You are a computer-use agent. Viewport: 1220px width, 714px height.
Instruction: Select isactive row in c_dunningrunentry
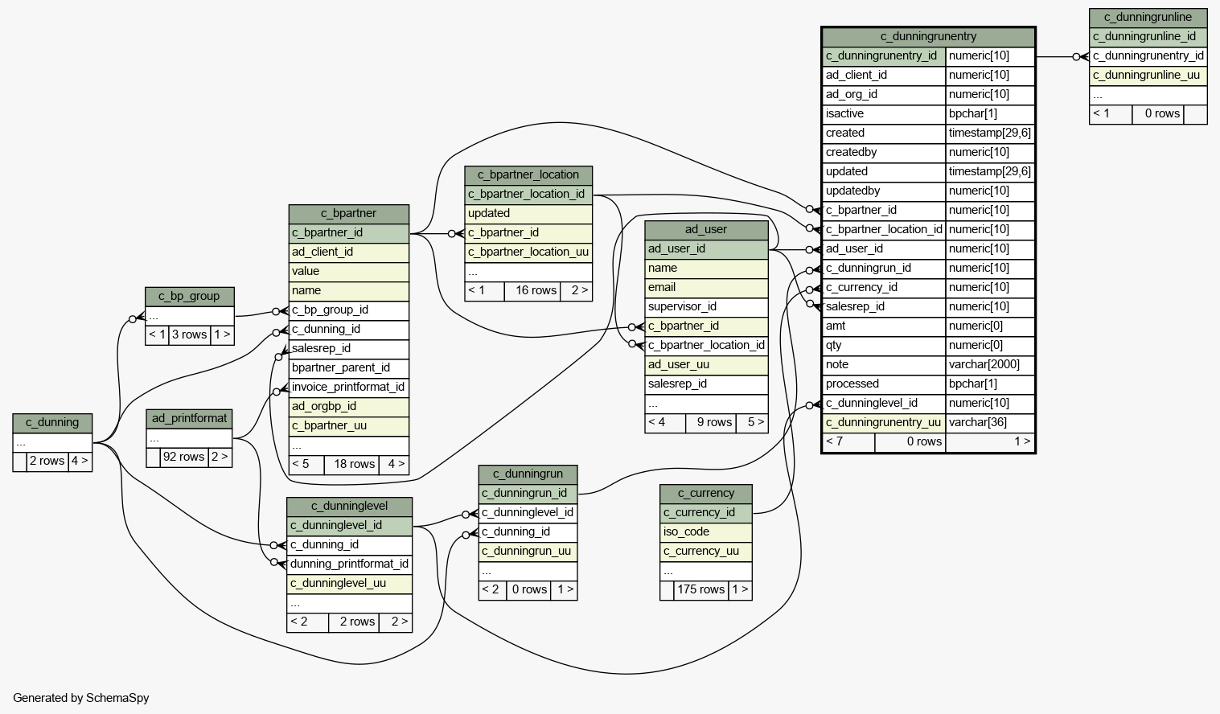coord(928,113)
